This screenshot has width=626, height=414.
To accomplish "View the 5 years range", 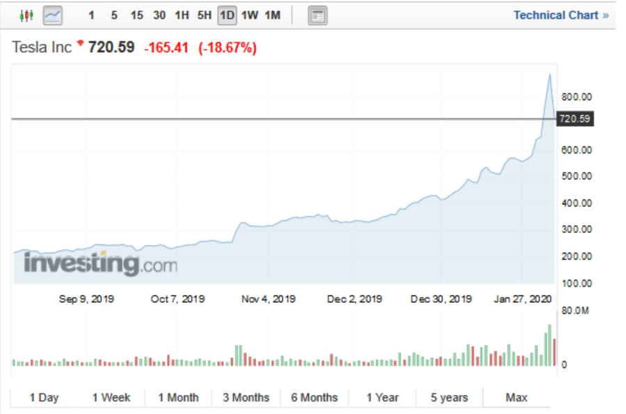I will (449, 397).
